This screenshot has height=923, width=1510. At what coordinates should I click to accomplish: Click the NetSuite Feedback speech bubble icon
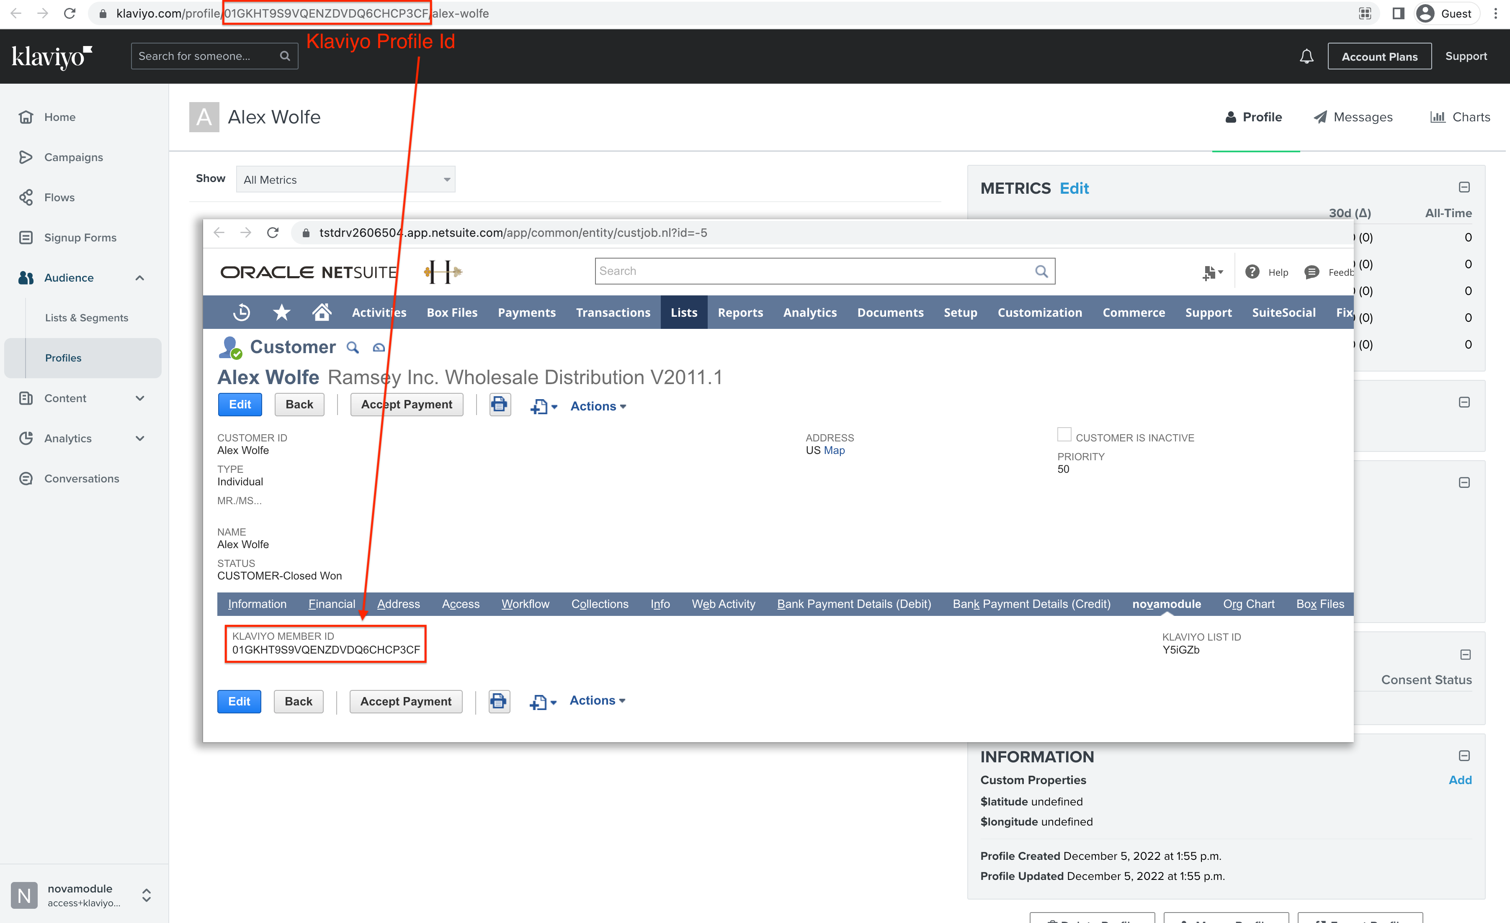pyautogui.click(x=1312, y=272)
